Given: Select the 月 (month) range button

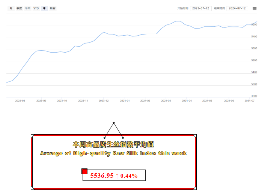Looking at the screenshot, I should [11, 8].
